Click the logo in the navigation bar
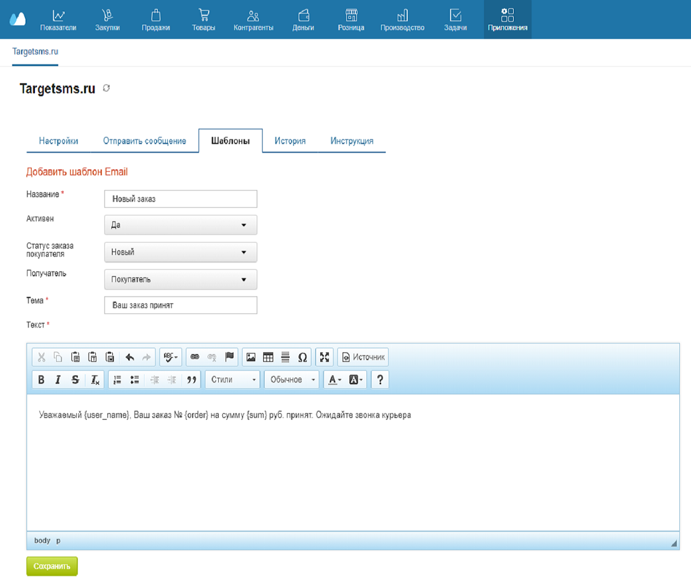 (18, 19)
